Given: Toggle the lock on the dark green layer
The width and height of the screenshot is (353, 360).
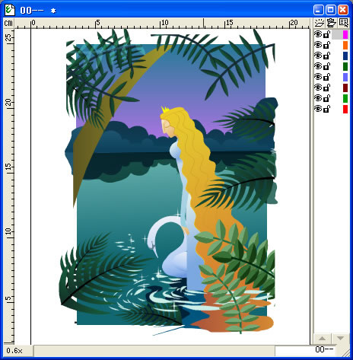Looking at the screenshot, I should [x=327, y=66].
